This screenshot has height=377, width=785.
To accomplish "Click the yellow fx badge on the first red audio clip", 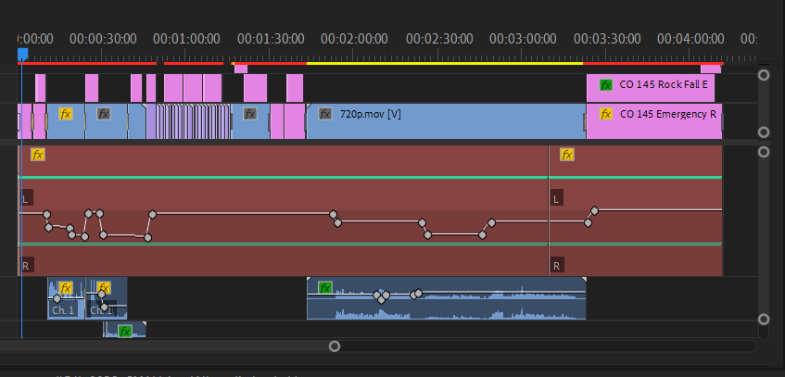I will (x=38, y=155).
